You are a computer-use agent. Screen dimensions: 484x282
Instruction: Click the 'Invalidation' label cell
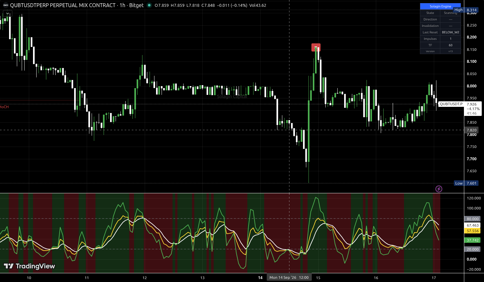(430, 26)
